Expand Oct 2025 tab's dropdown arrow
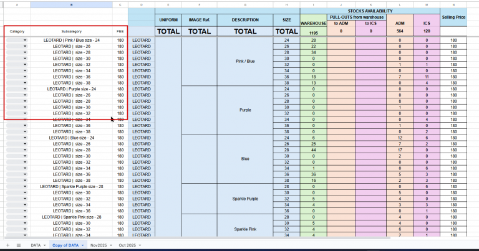 [x=140, y=245]
